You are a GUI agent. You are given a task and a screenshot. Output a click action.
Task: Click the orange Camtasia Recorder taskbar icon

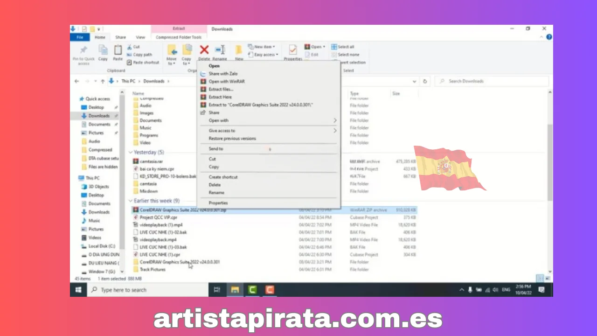click(270, 290)
